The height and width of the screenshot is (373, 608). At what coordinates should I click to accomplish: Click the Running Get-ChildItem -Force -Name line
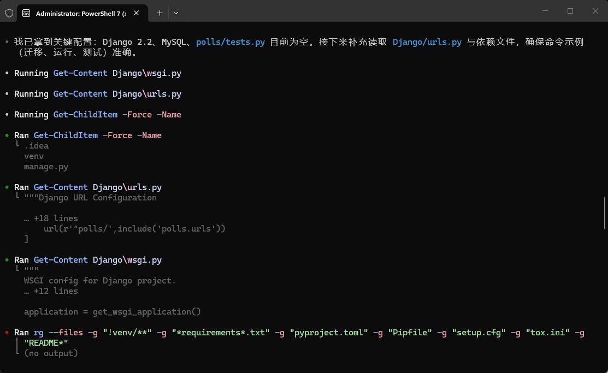click(x=98, y=115)
